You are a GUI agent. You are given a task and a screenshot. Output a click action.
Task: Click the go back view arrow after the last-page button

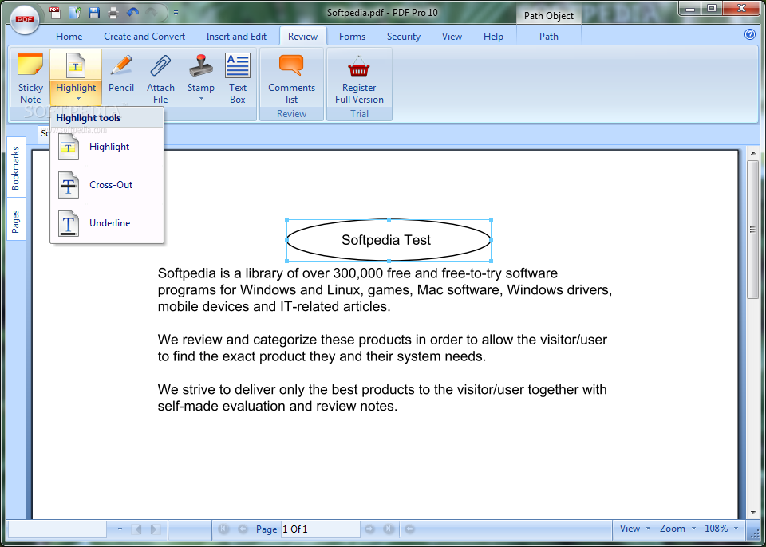pyautogui.click(x=410, y=529)
